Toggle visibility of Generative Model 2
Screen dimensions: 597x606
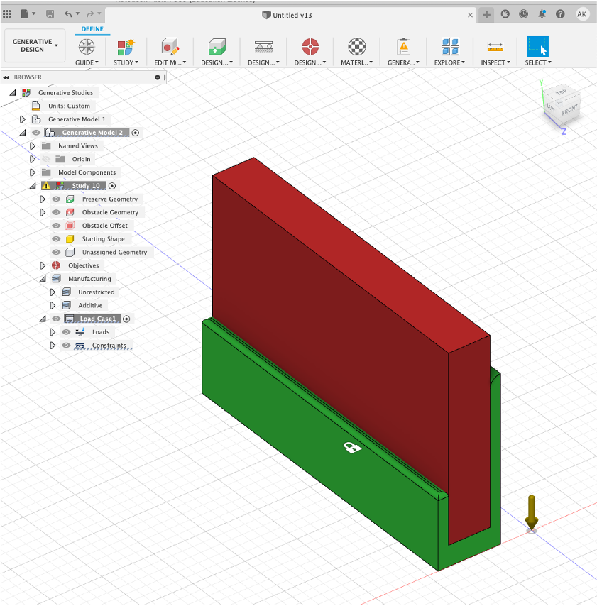point(36,133)
